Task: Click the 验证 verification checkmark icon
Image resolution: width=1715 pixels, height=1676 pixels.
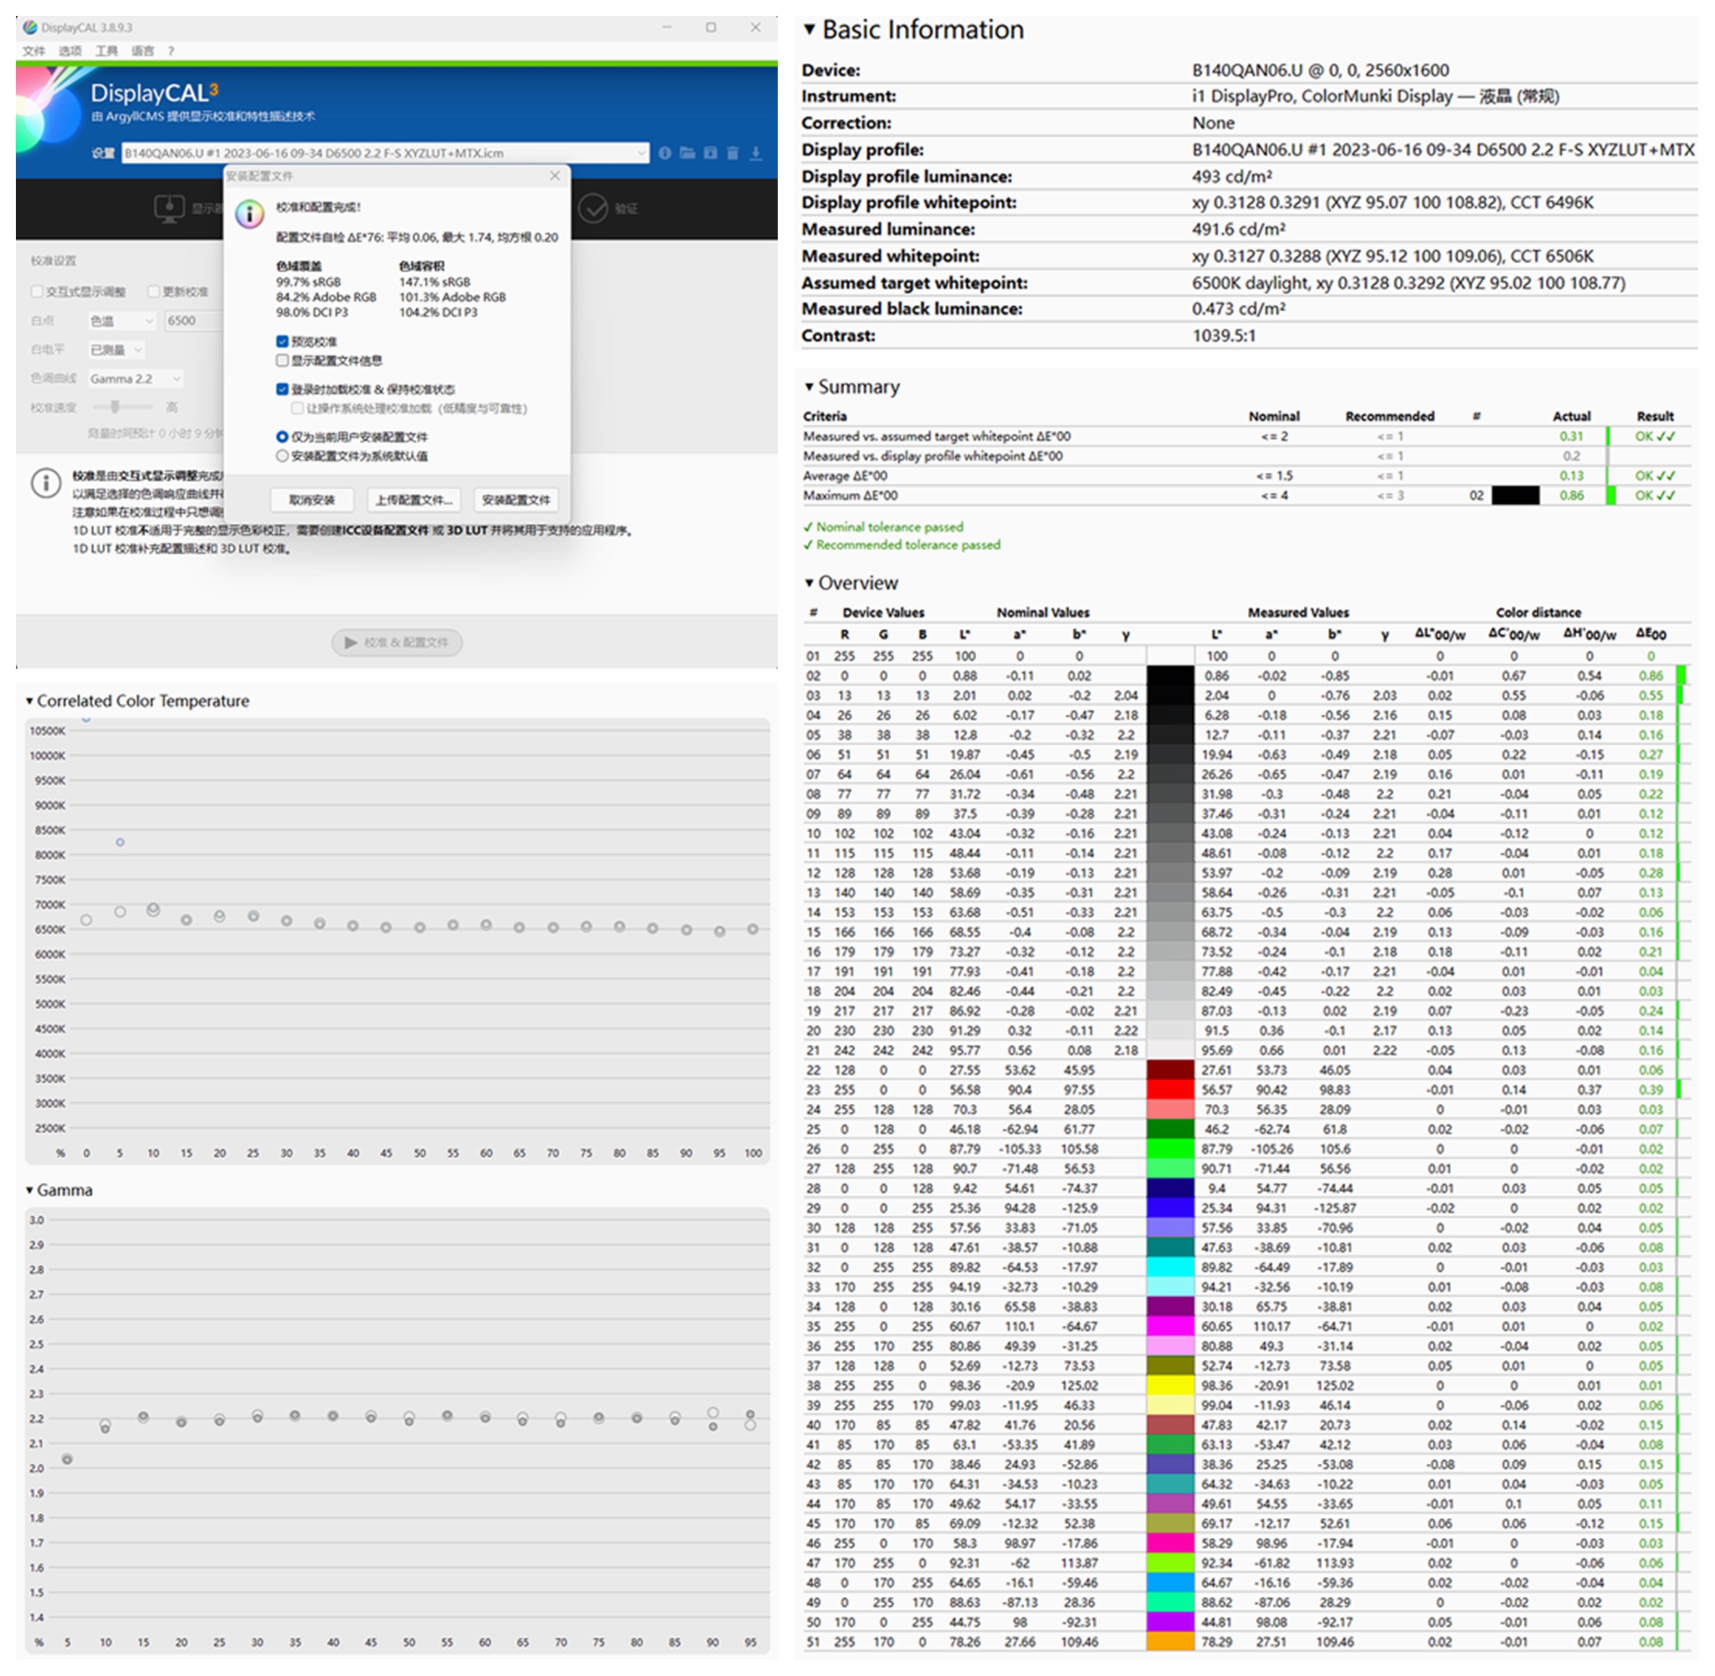Action: pyautogui.click(x=593, y=208)
